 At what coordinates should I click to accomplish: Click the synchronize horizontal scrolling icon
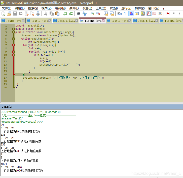(112, 14)
